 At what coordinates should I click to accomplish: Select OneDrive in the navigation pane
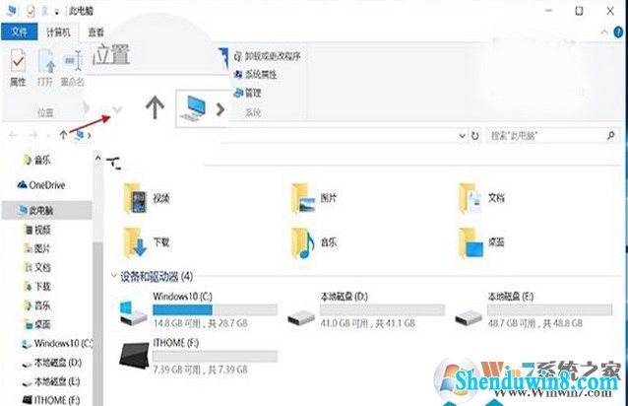coord(41,184)
